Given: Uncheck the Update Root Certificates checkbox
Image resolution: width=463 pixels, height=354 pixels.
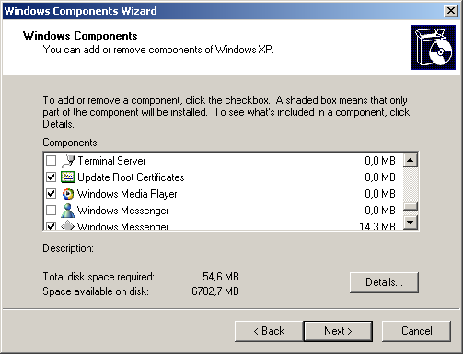Looking at the screenshot, I should pyautogui.click(x=51, y=177).
